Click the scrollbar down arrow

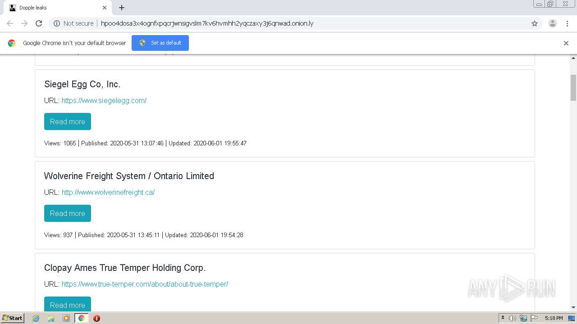pyautogui.click(x=573, y=307)
